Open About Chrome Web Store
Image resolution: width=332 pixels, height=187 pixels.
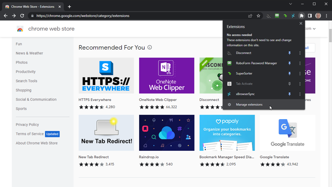point(37,143)
